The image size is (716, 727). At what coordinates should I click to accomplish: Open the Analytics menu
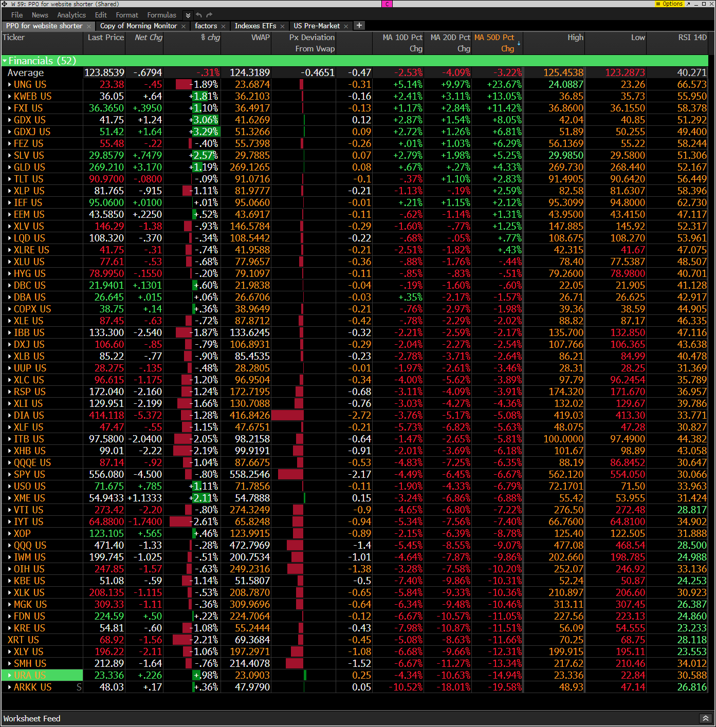coord(71,15)
